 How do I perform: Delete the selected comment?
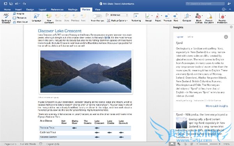tap(58, 18)
